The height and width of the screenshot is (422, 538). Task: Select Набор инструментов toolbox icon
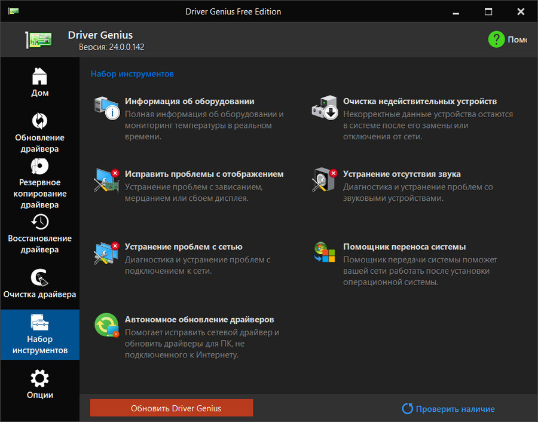pyautogui.click(x=40, y=322)
